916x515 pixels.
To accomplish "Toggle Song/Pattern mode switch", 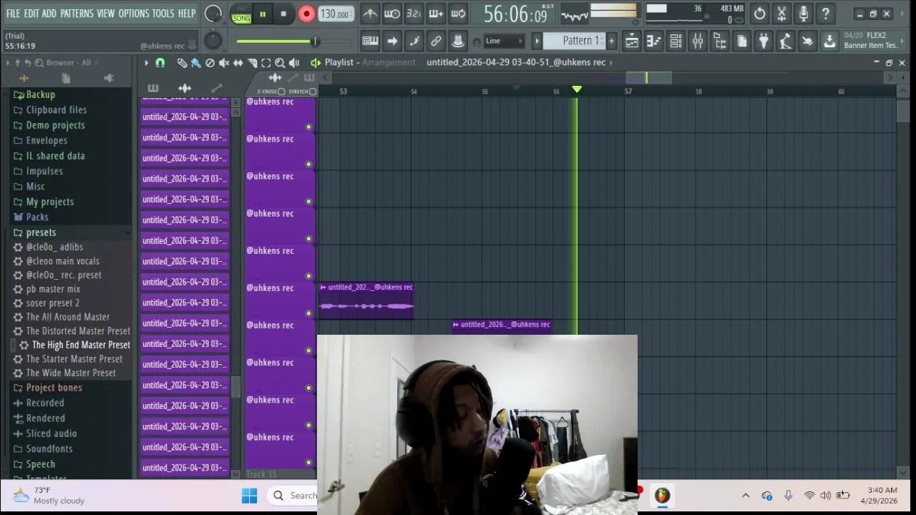I will [241, 14].
